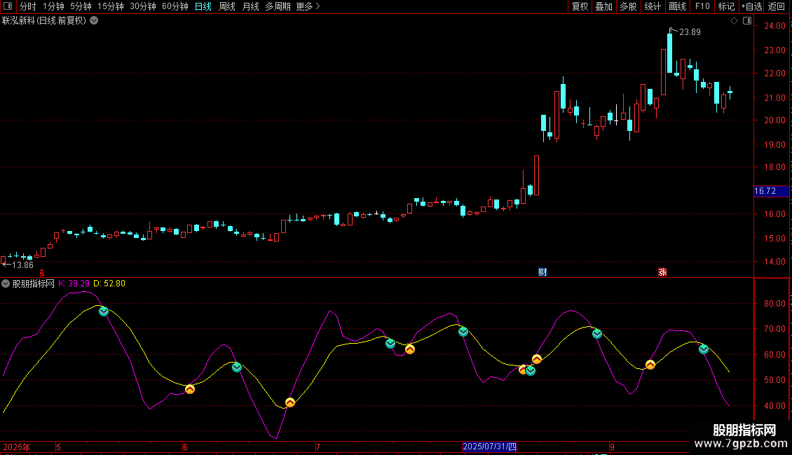The height and width of the screenshot is (455, 792).
Task: Click the D: 52.80 indicator value
Action: pos(109,283)
